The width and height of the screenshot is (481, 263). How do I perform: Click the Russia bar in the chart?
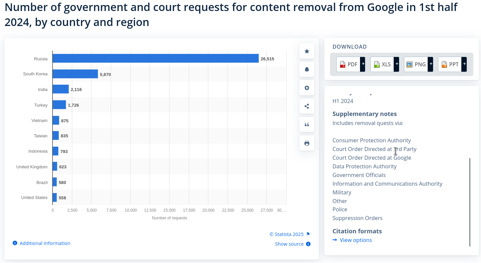point(156,58)
